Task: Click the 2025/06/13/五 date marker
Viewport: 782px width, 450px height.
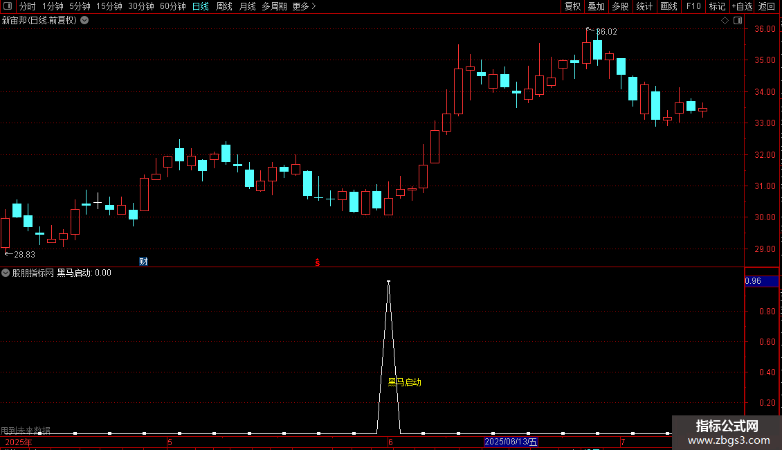Action: coord(511,442)
